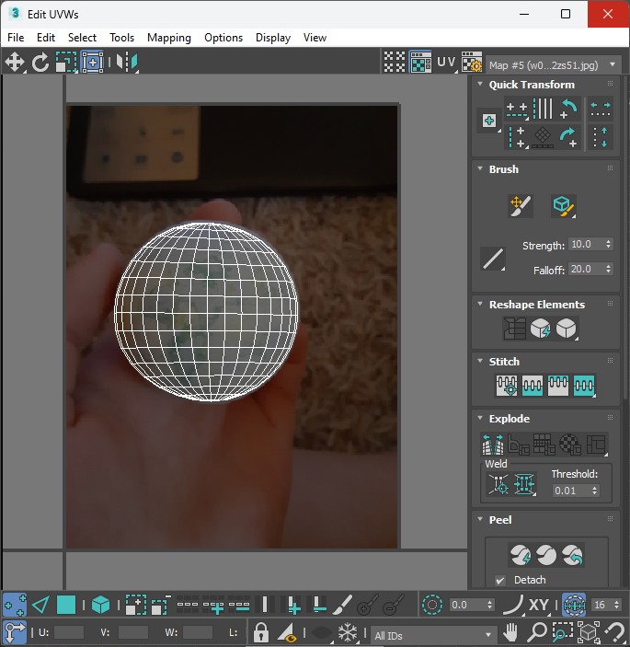
Task: Click Relax Until Flat icon
Action: pos(540,329)
